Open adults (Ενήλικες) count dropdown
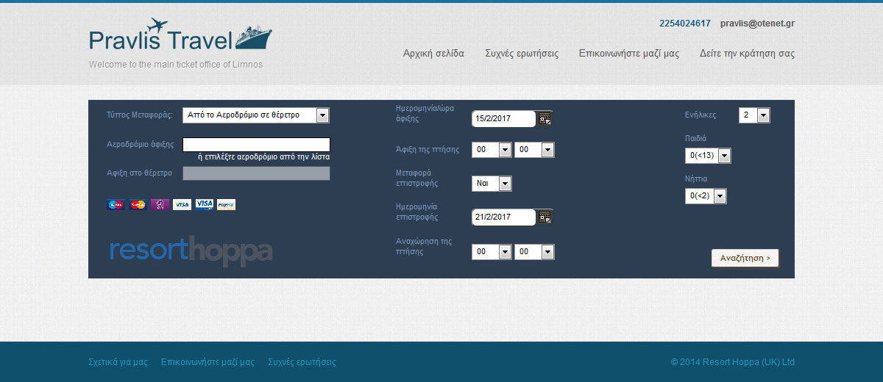883x382 pixels. pyautogui.click(x=754, y=115)
